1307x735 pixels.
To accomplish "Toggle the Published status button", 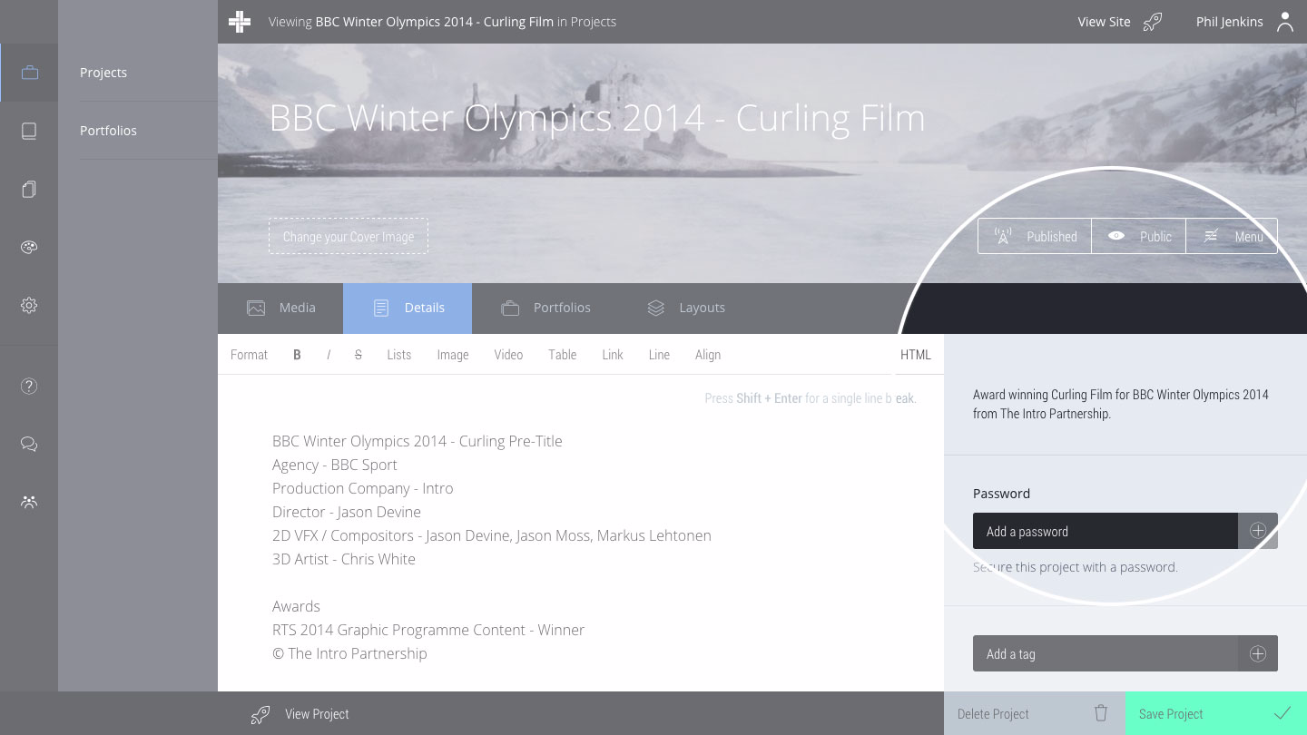I will tap(1034, 236).
